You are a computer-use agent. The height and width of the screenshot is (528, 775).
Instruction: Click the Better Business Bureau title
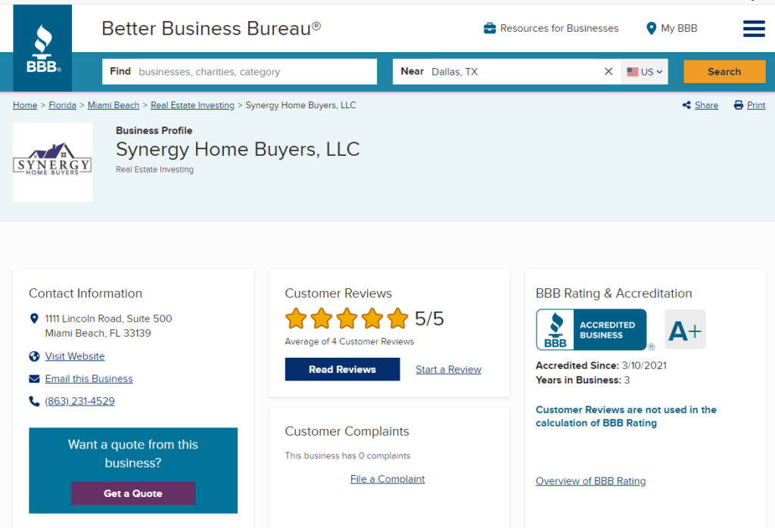coord(211,29)
